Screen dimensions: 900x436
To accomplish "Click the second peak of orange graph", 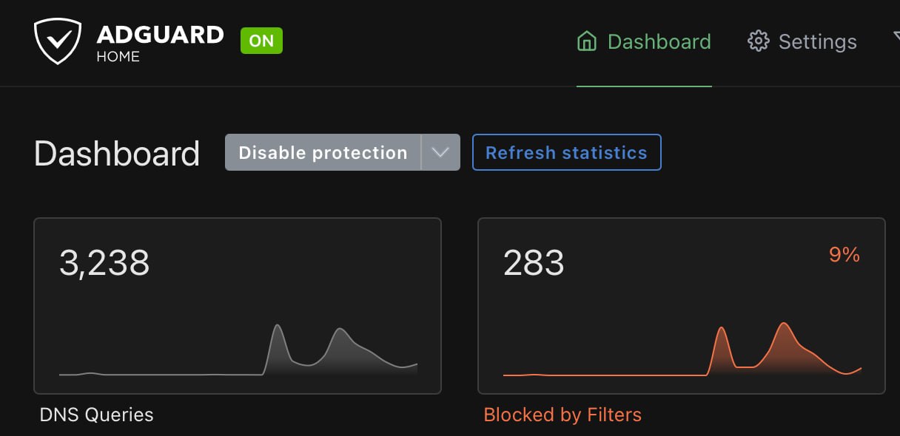I will click(783, 325).
